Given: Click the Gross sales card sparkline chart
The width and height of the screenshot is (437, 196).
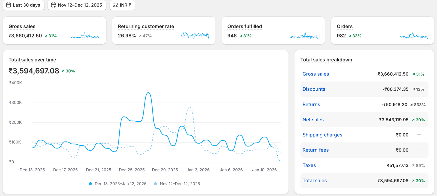Looking at the screenshot, I should point(85,36).
